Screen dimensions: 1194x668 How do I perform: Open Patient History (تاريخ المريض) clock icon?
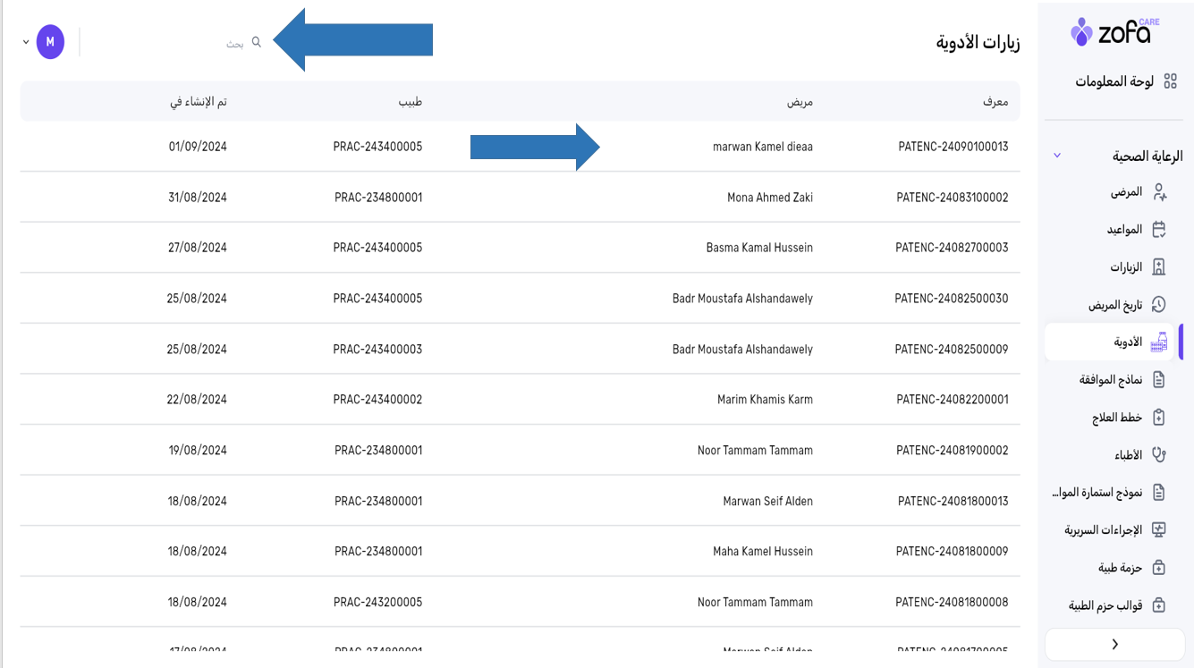tap(1159, 305)
